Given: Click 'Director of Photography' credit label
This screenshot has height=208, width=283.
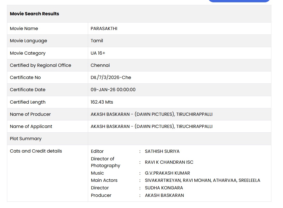Looking at the screenshot, I should [106, 162].
